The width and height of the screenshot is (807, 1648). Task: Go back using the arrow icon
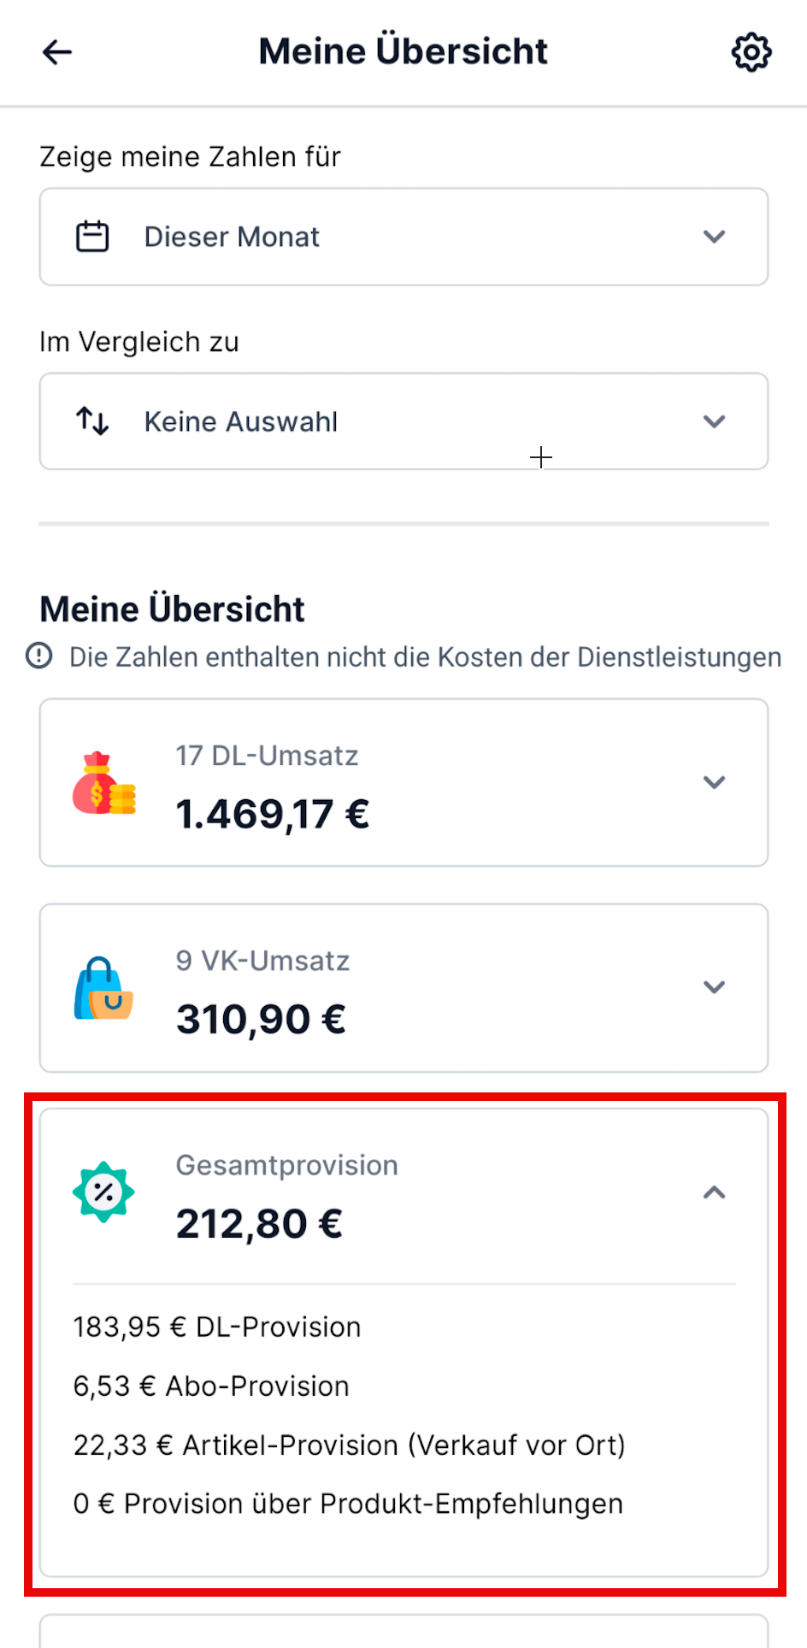pyautogui.click(x=57, y=52)
